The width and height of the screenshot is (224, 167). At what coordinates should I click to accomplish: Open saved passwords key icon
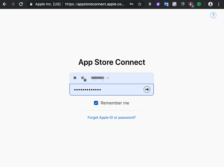(132, 4)
